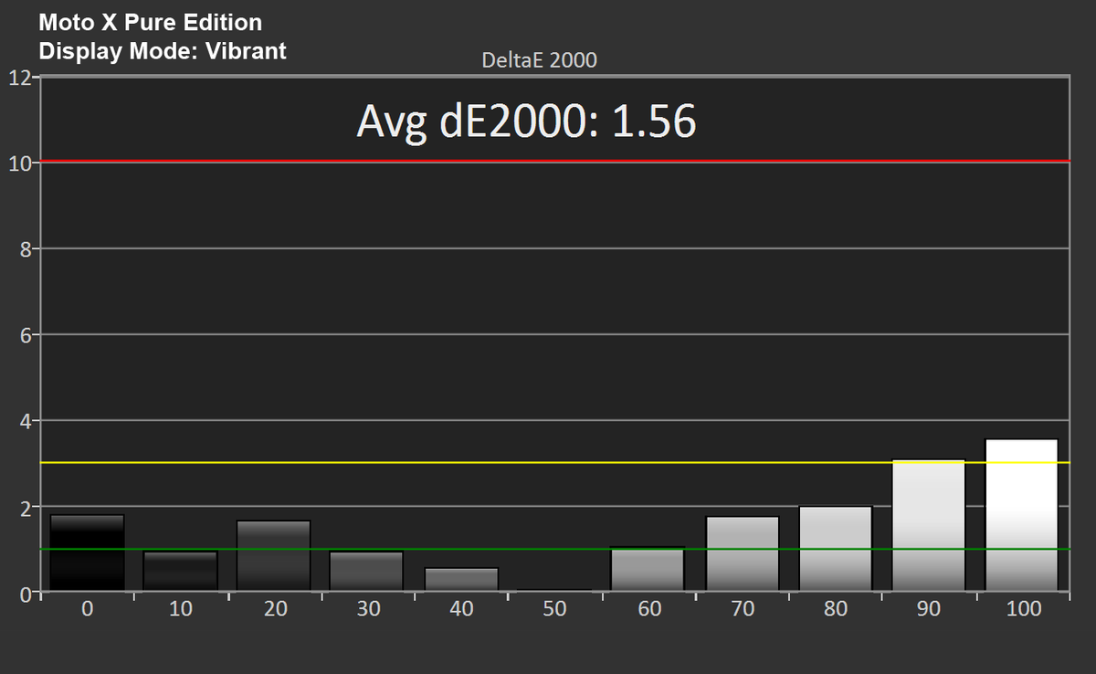Viewport: 1096px width, 674px height.
Task: Click the 'DeltaE 2000' chart title
Action: (x=539, y=61)
